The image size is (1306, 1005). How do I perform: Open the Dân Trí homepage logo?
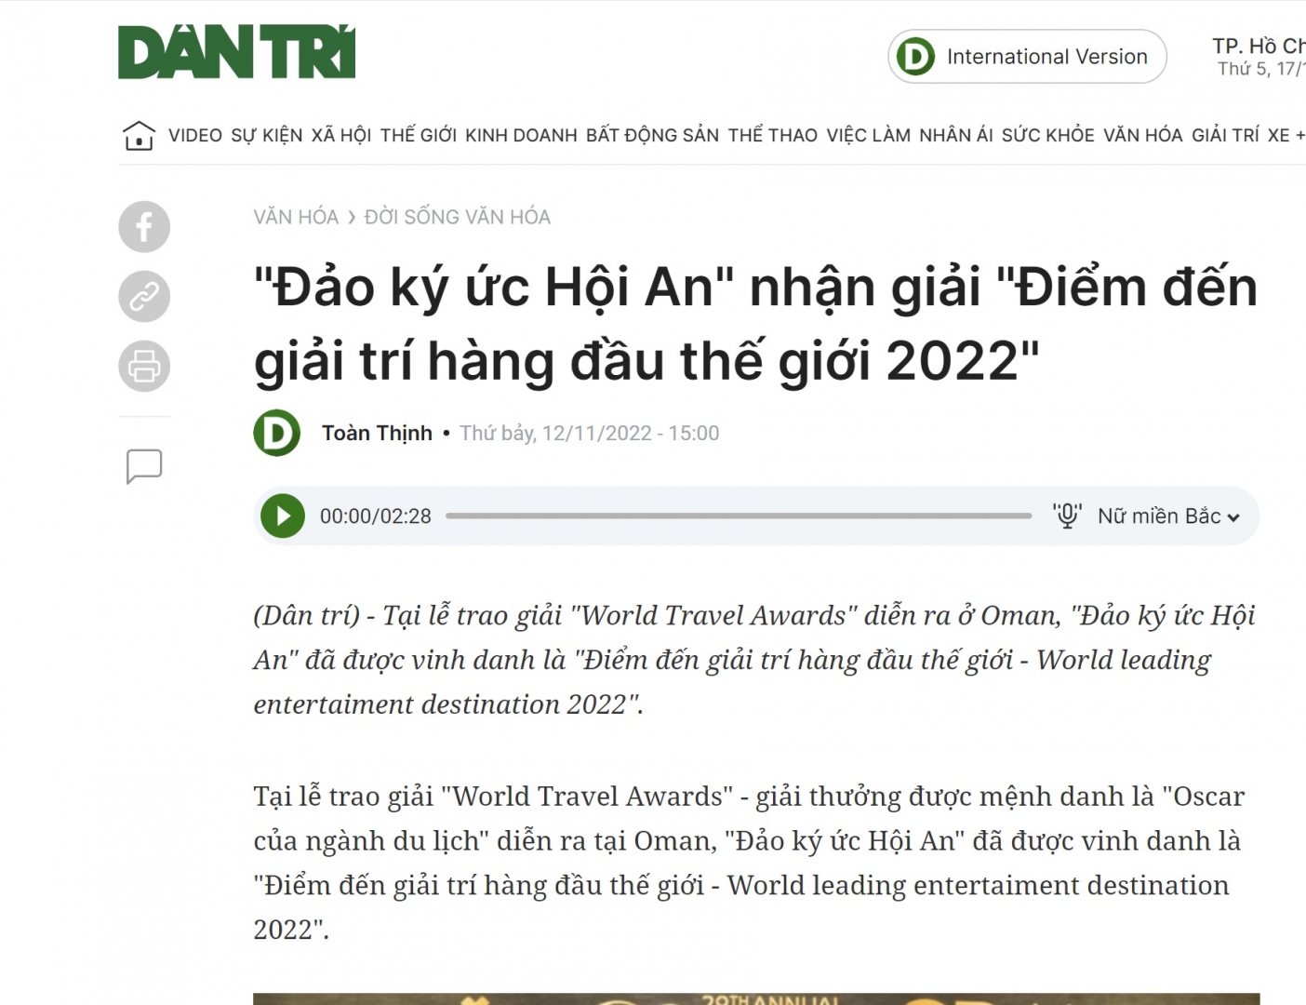pos(236,52)
